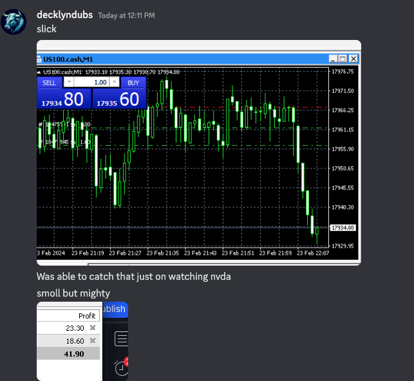Close the US100.cash chart window
414x381 pixels.
(x=353, y=59)
